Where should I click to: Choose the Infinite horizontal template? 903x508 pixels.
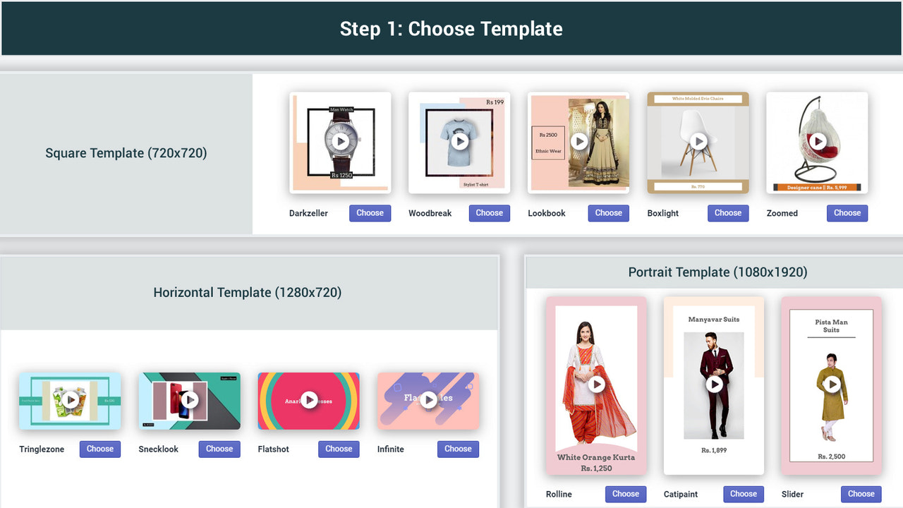point(458,449)
